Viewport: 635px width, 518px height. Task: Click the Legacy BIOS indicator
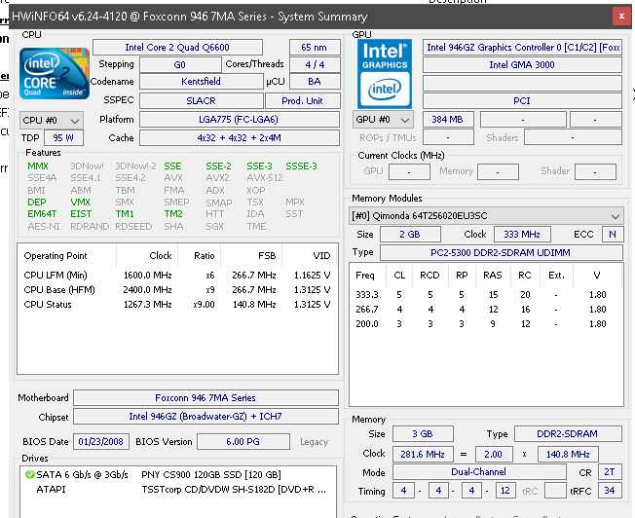(x=314, y=442)
